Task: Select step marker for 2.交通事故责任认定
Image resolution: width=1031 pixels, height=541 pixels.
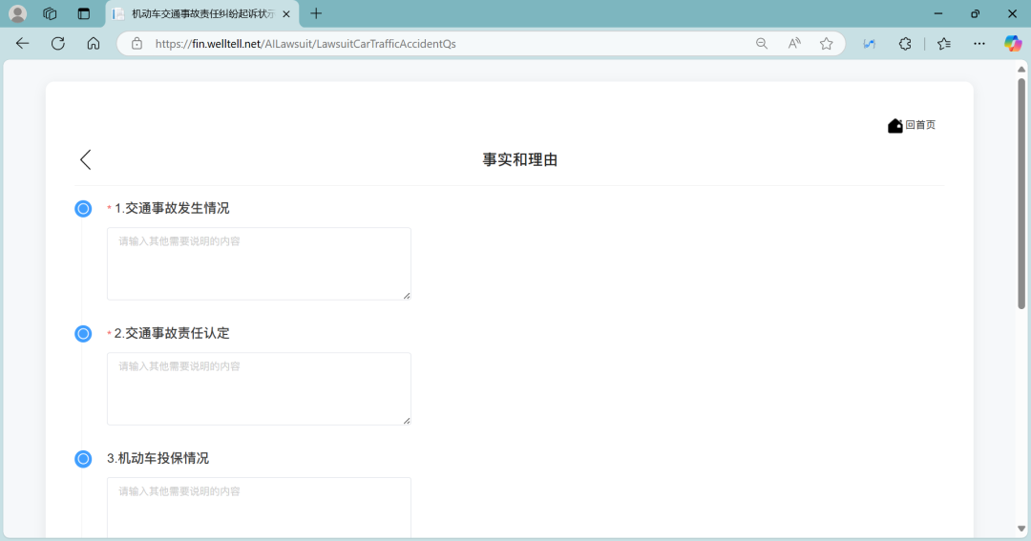Action: point(83,333)
